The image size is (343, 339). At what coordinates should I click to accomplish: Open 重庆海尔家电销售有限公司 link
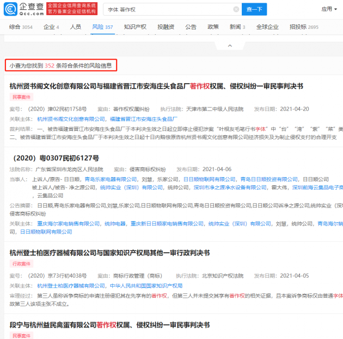click(68, 224)
